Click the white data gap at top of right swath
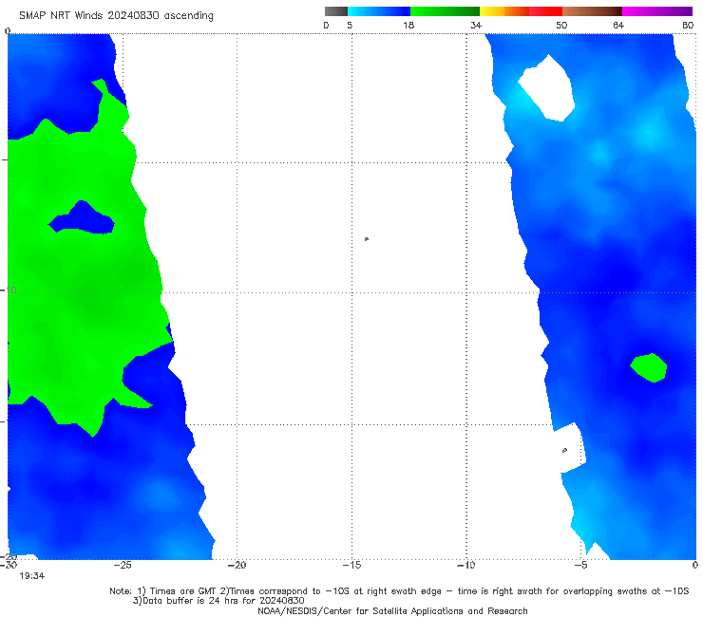Screen dimensions: 703x617 tap(547, 88)
